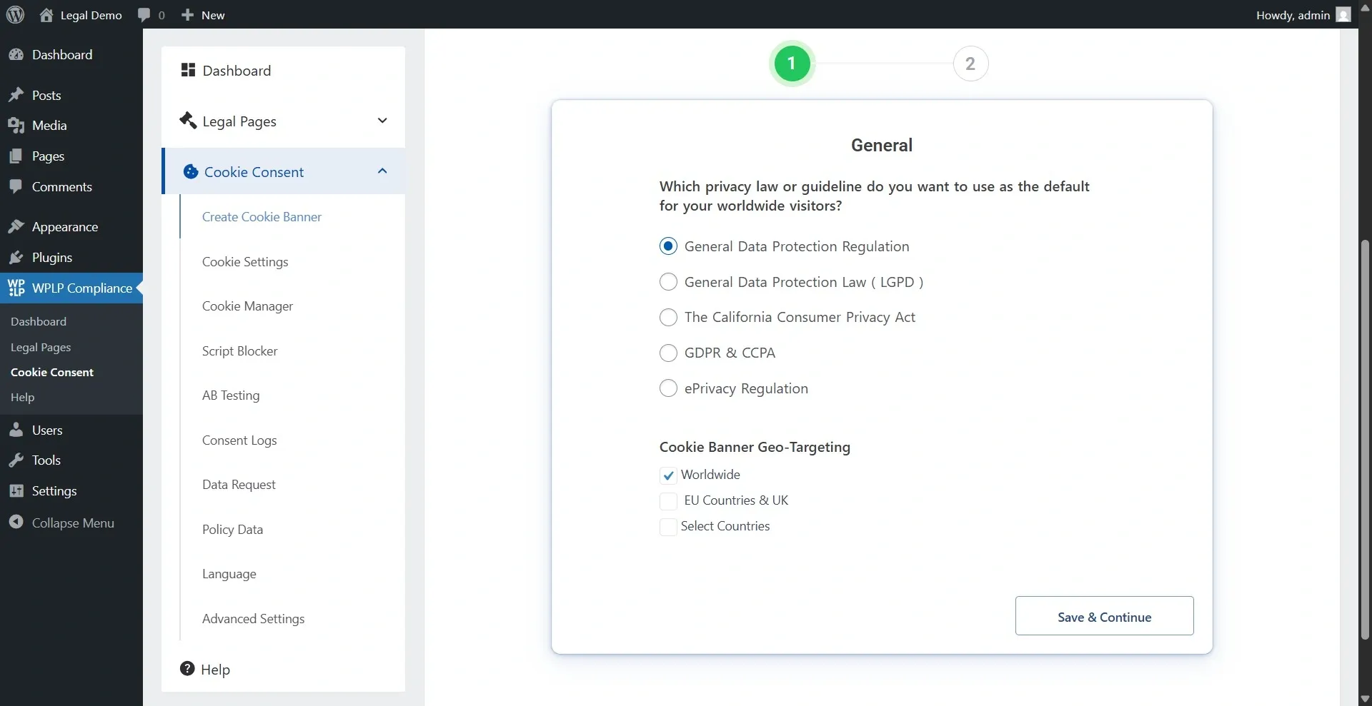The height and width of the screenshot is (706, 1372).
Task: Open the comments bubble icon in admin bar
Action: tap(144, 14)
